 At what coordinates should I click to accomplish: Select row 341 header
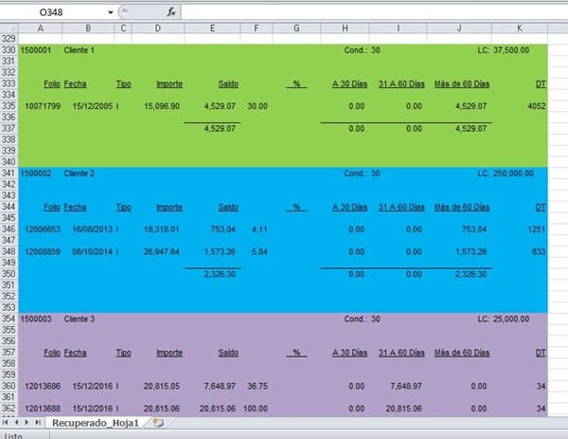click(9, 174)
